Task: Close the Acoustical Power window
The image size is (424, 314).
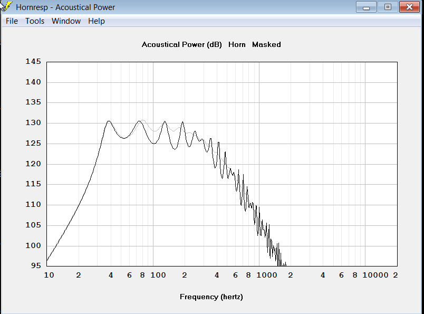Action: [409, 7]
